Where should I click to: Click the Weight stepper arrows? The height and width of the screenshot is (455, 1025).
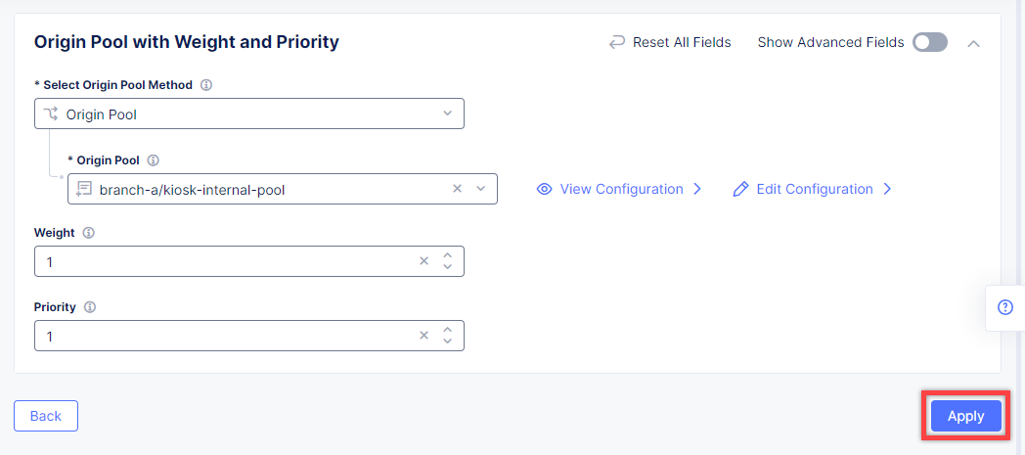(447, 261)
